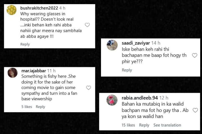Like bushrakitchen2022's comment with the heart
This screenshot has height=134, width=202.
87,25
